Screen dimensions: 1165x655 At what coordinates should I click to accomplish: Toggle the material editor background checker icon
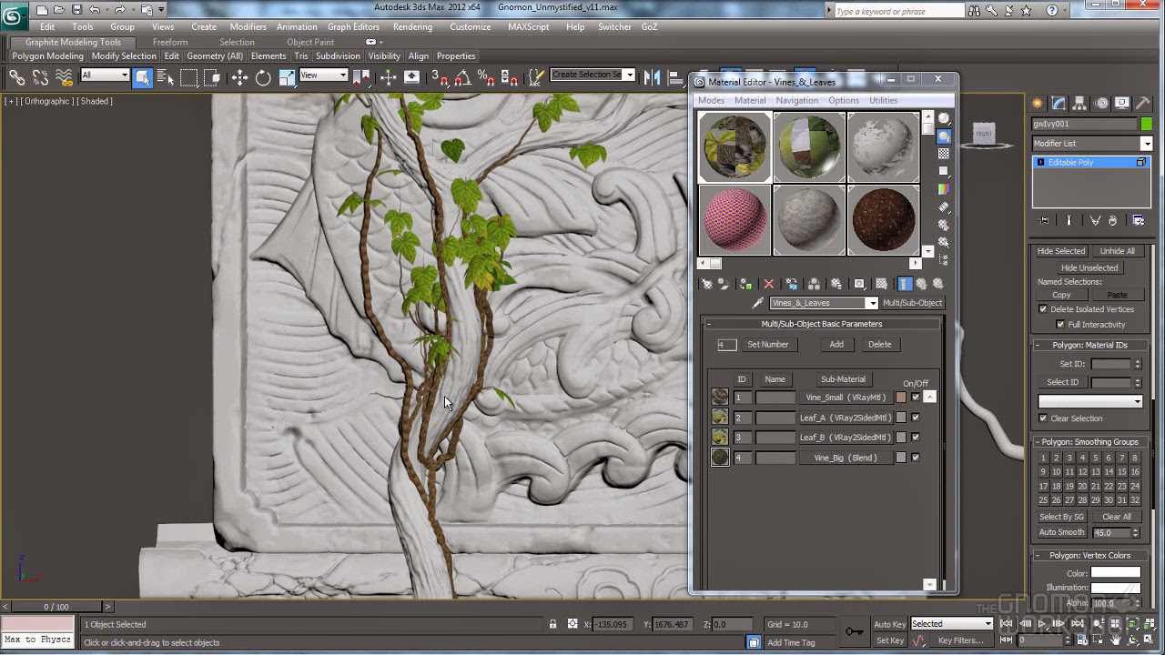944,154
